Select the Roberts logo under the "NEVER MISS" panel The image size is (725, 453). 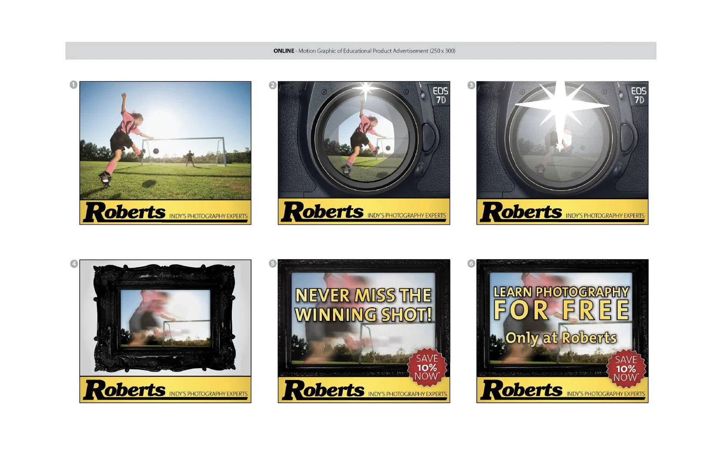click(x=323, y=390)
